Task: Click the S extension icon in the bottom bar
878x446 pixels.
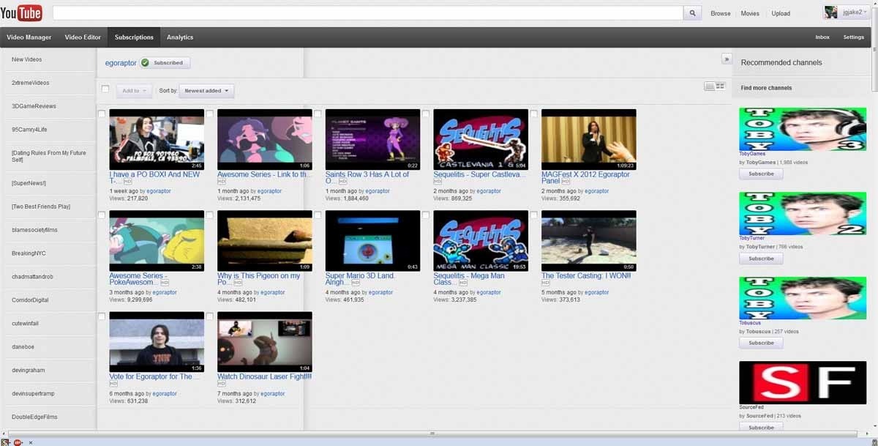Action: 4,442
